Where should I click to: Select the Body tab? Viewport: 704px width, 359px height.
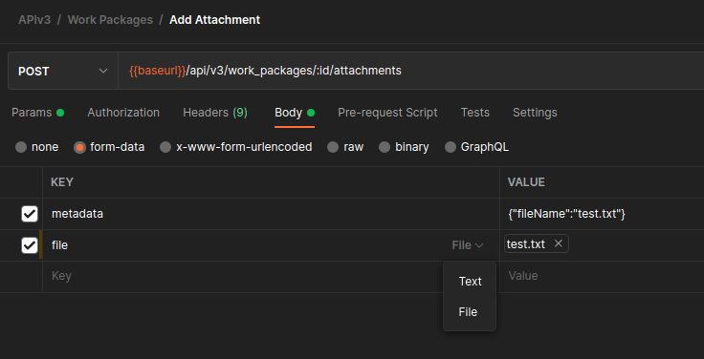(x=295, y=113)
